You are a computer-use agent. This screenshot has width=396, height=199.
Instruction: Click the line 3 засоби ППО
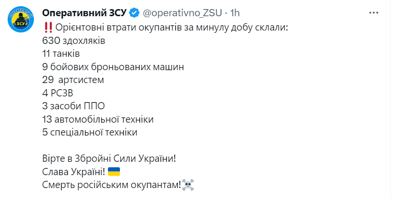[x=74, y=106]
